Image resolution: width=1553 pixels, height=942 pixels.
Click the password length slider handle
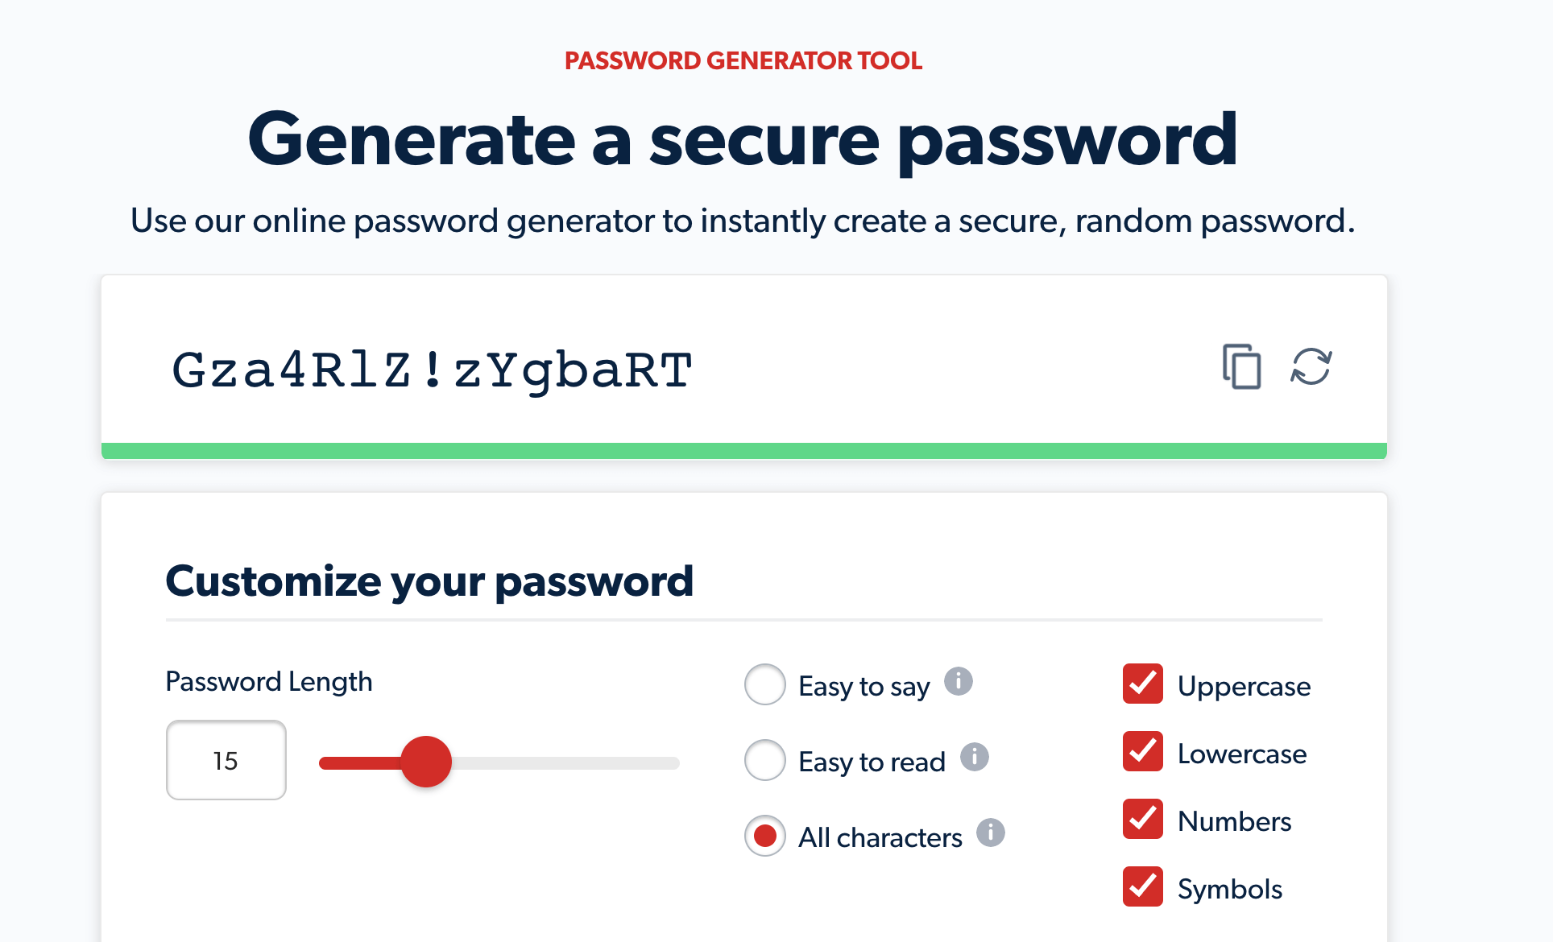coord(426,762)
